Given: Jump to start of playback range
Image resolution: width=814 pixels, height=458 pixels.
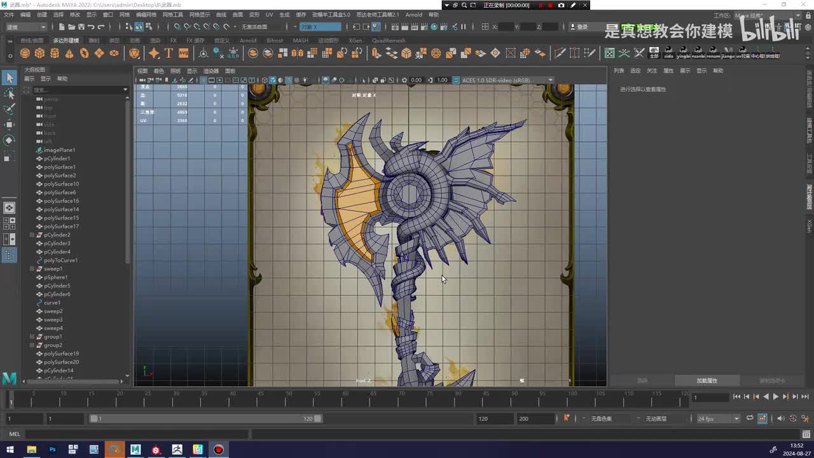Looking at the screenshot, I should (736, 397).
